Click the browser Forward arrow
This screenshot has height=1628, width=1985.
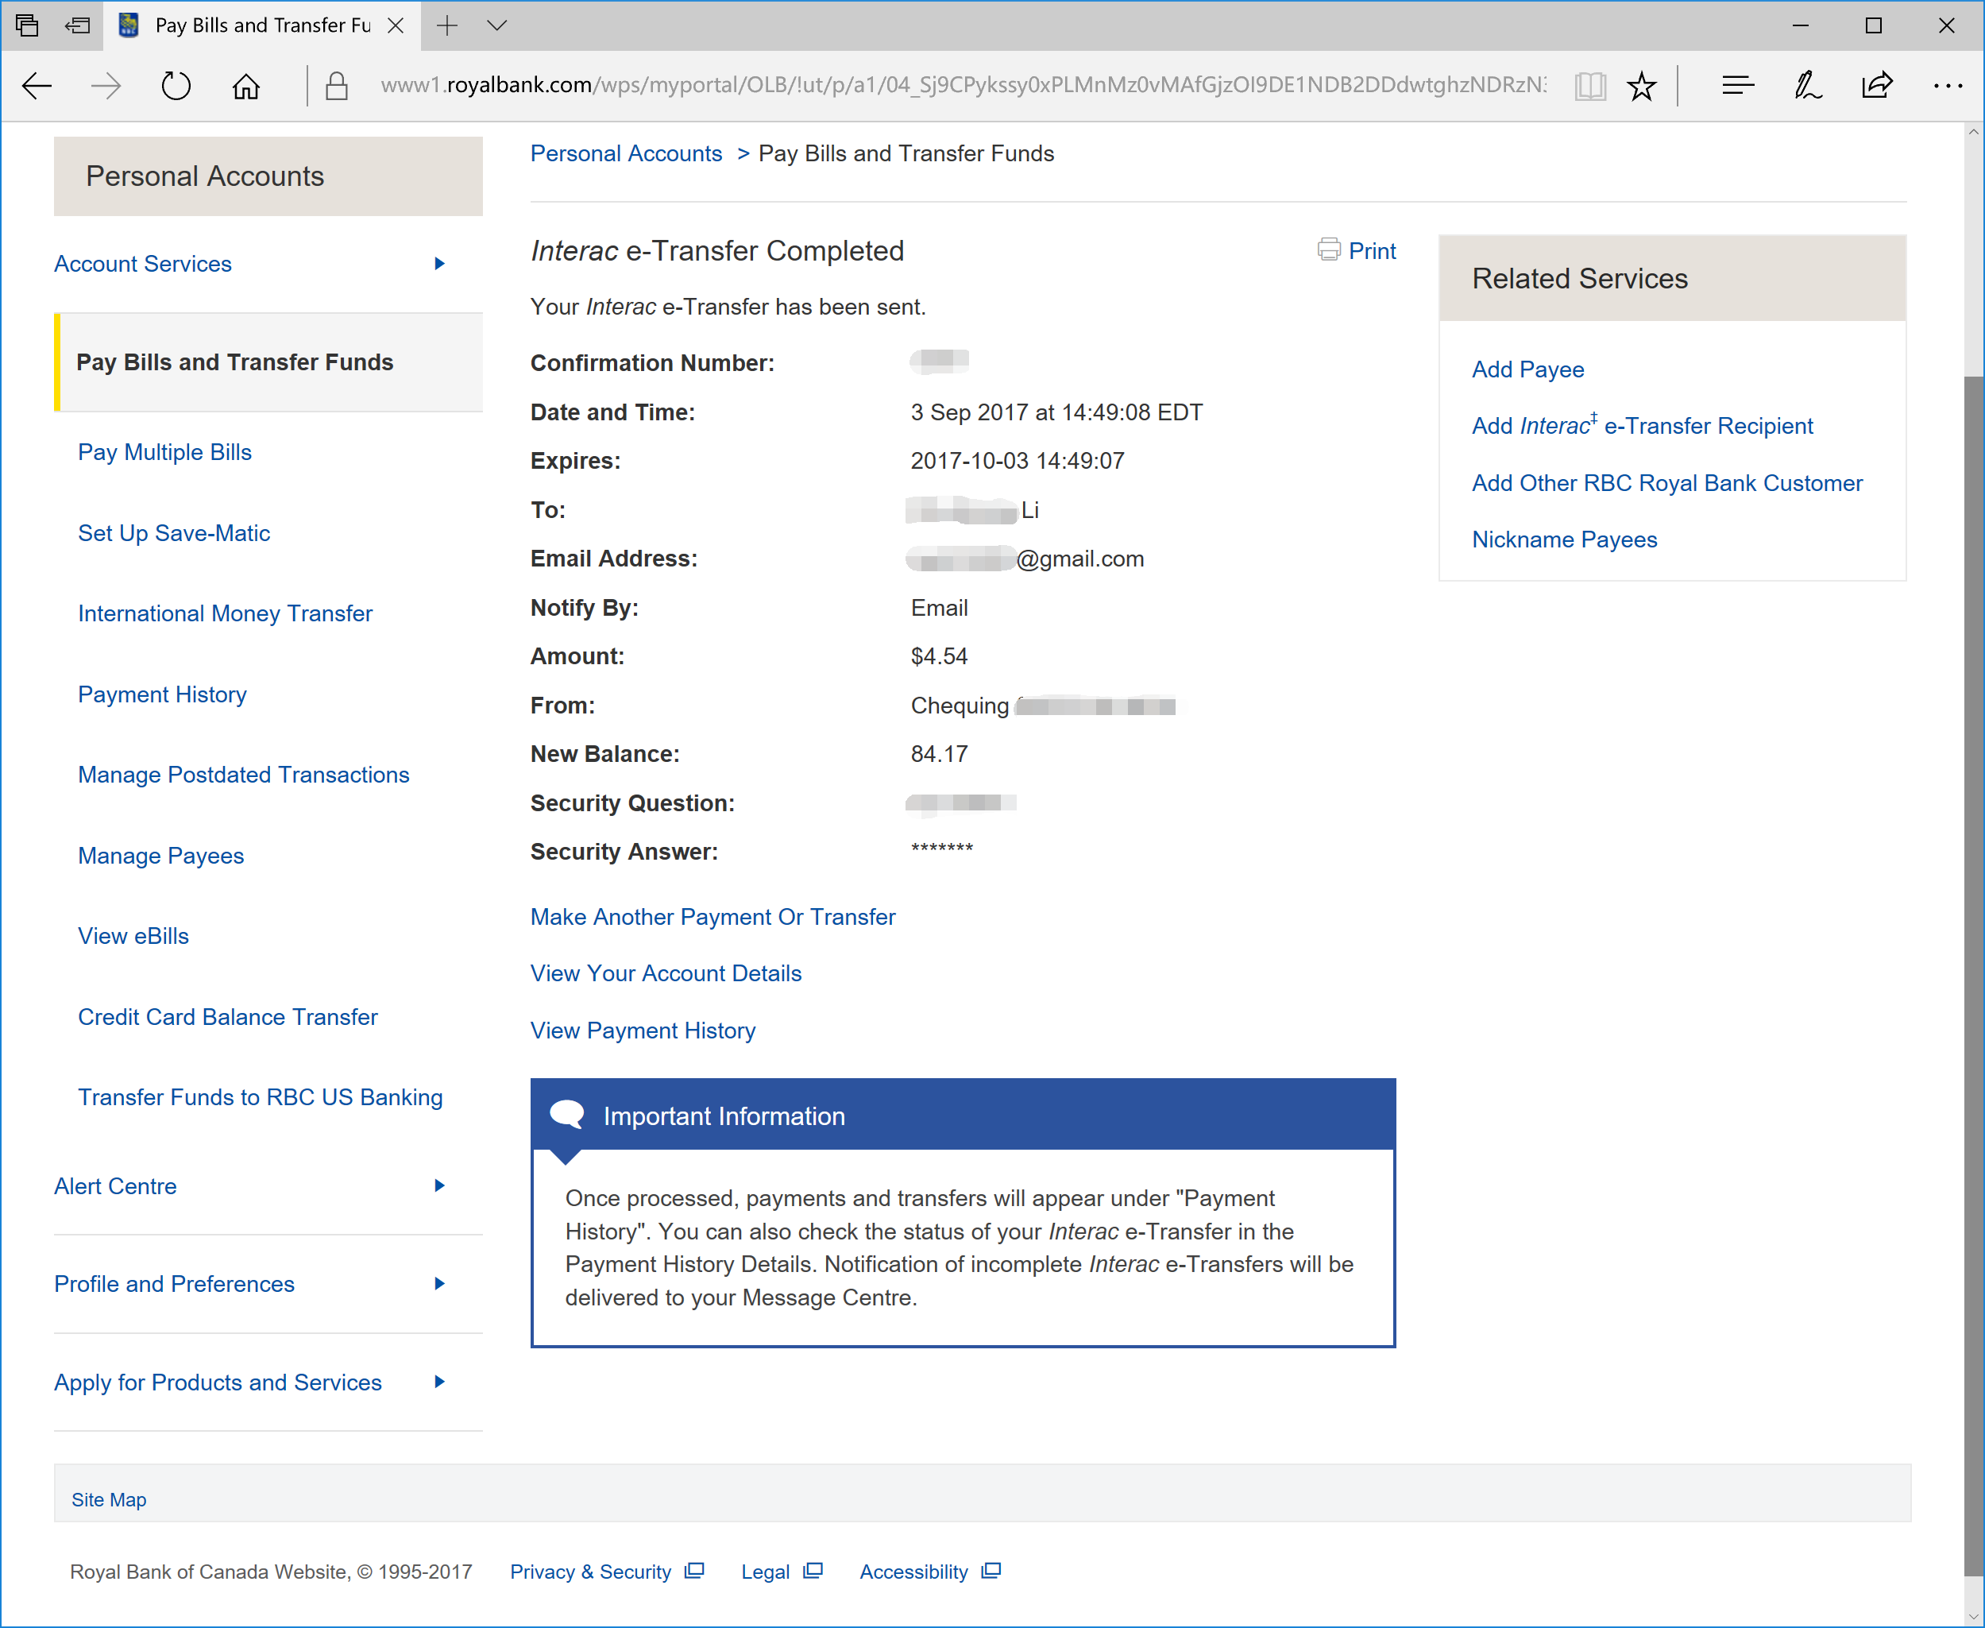[x=106, y=87]
